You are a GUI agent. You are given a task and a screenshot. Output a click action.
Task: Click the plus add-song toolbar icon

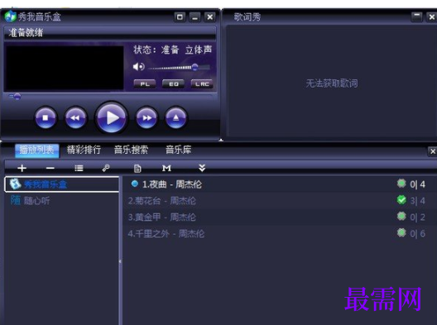point(22,168)
